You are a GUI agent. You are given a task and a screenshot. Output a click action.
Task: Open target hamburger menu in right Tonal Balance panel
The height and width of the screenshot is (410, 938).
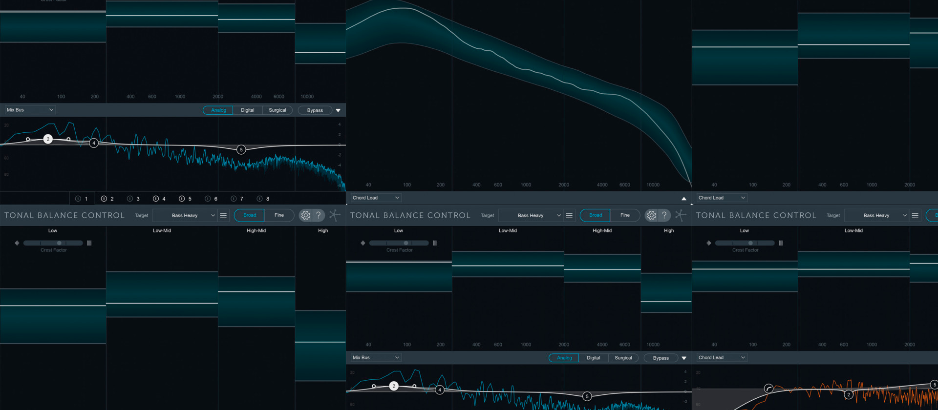pos(915,215)
